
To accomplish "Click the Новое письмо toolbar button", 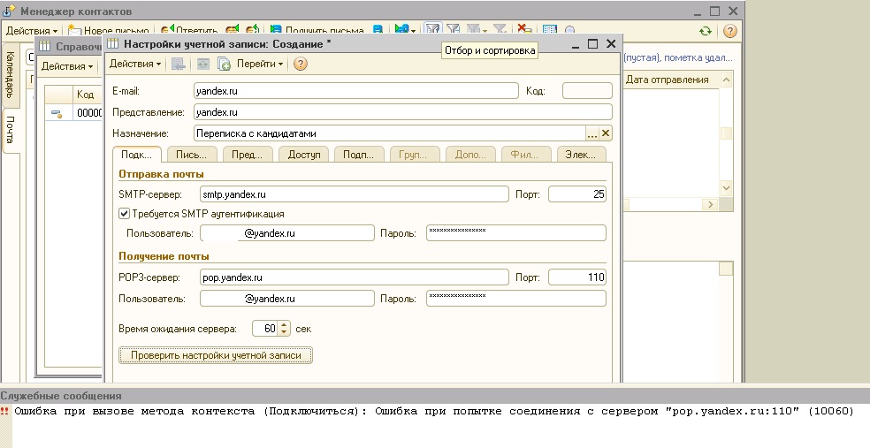I will (x=108, y=31).
